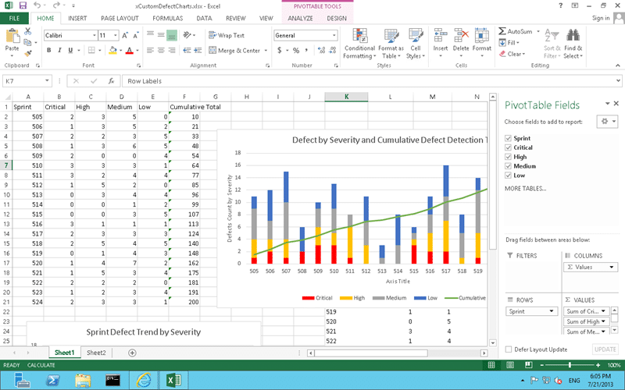Click the Paste icon in Clipboard group
This screenshot has height=390, width=625.
click(x=12, y=37)
